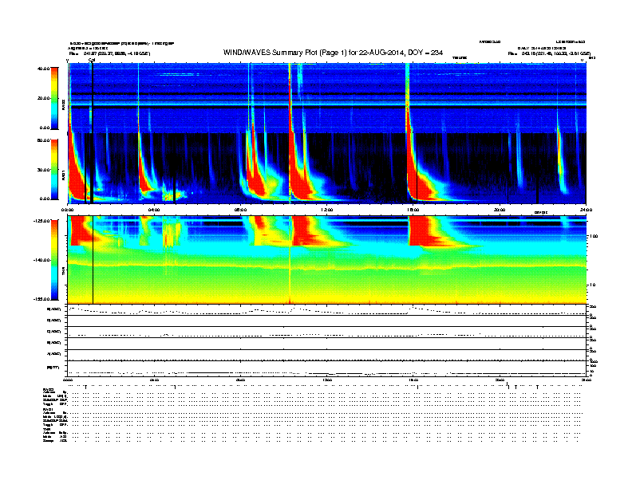Click the 100 tick on TNR right axis
The image size is (632, 488).
coord(594,236)
